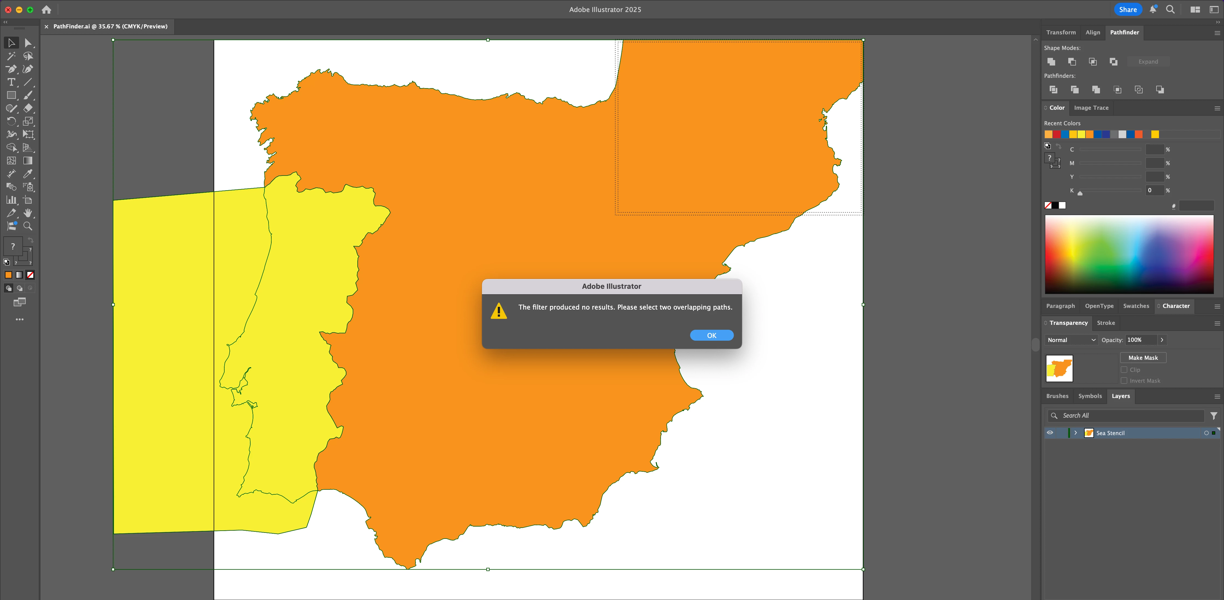Hide the Sea Stencil layer
The height and width of the screenshot is (600, 1224).
(1050, 433)
